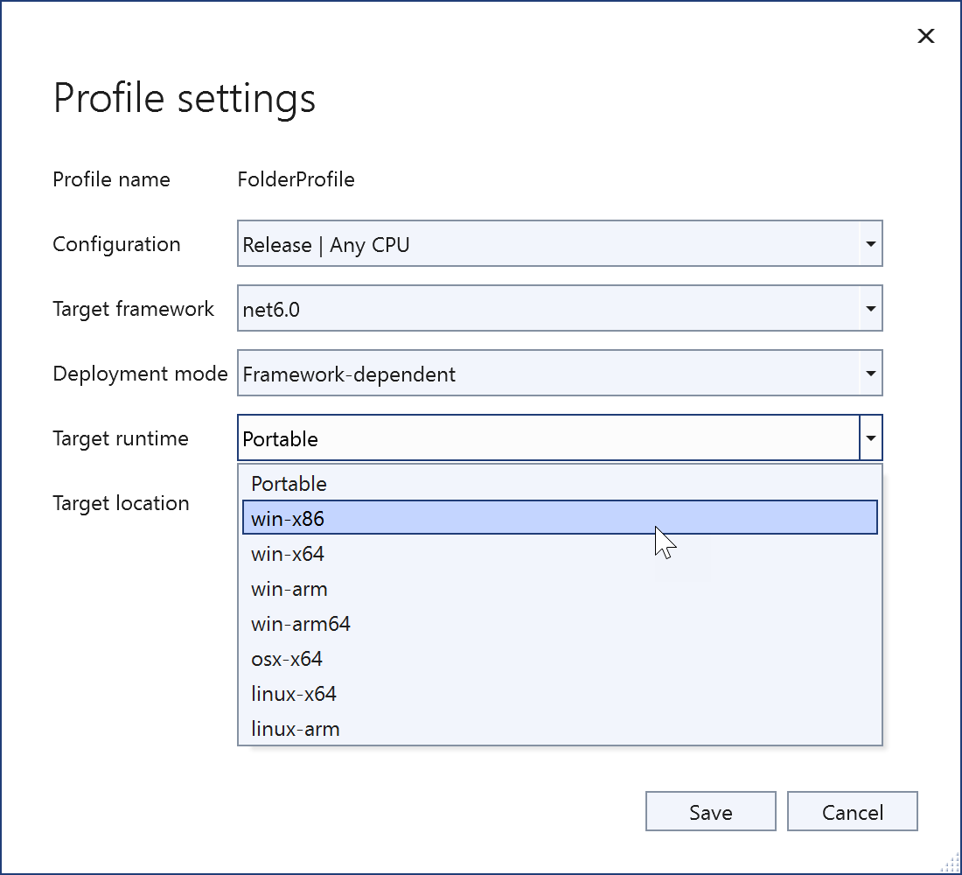Select Portable from the runtime list
962x875 pixels.
tap(560, 484)
